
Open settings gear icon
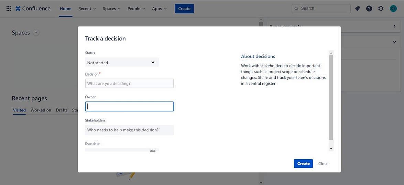(381, 9)
